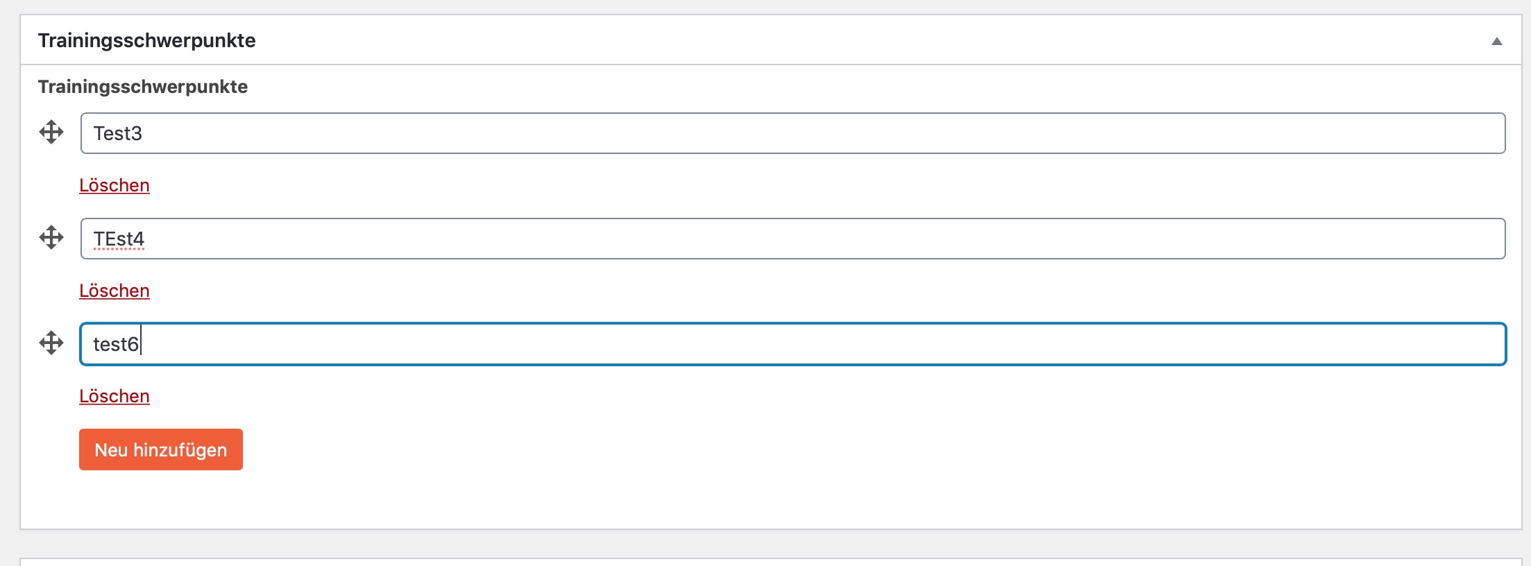This screenshot has width=1531, height=566.
Task: Delete the Test3 entry using Löschen link
Action: (115, 185)
